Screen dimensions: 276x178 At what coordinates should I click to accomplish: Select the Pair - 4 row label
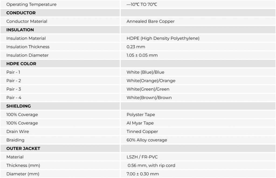[x=14, y=98]
